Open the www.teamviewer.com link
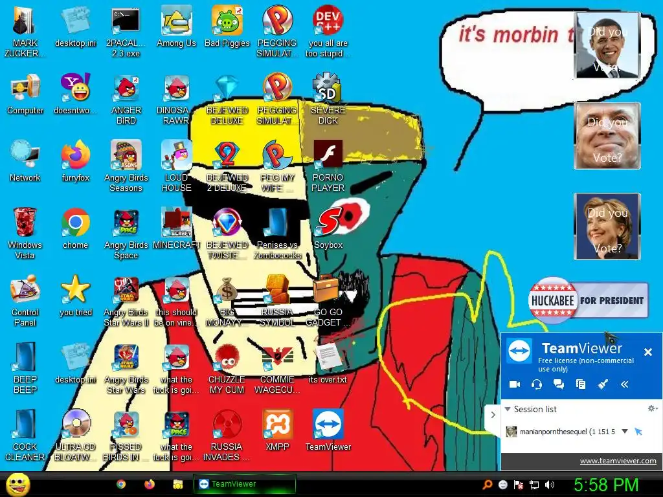Screen dimensions: 663x497 coord(618,461)
